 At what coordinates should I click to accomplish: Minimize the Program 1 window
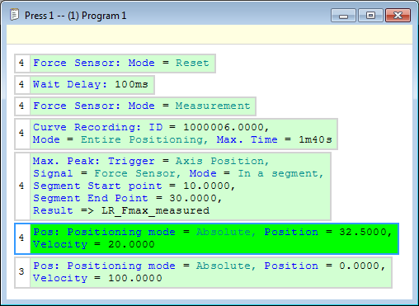coord(343,16)
